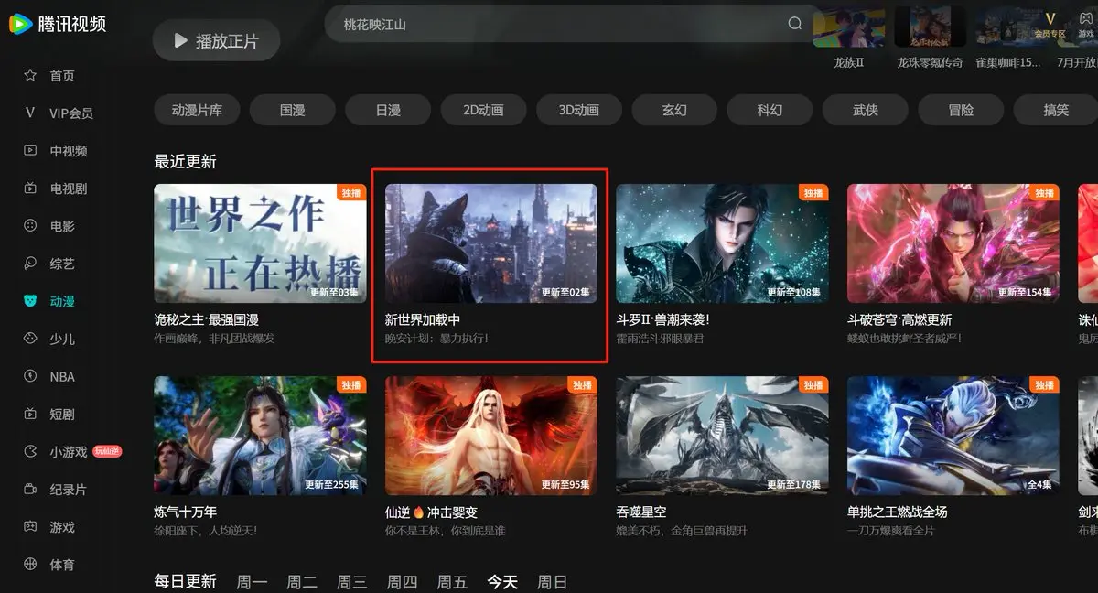The height and width of the screenshot is (593, 1098).
Task: Click the 中视频 icon in sidebar
Action: coord(30,150)
